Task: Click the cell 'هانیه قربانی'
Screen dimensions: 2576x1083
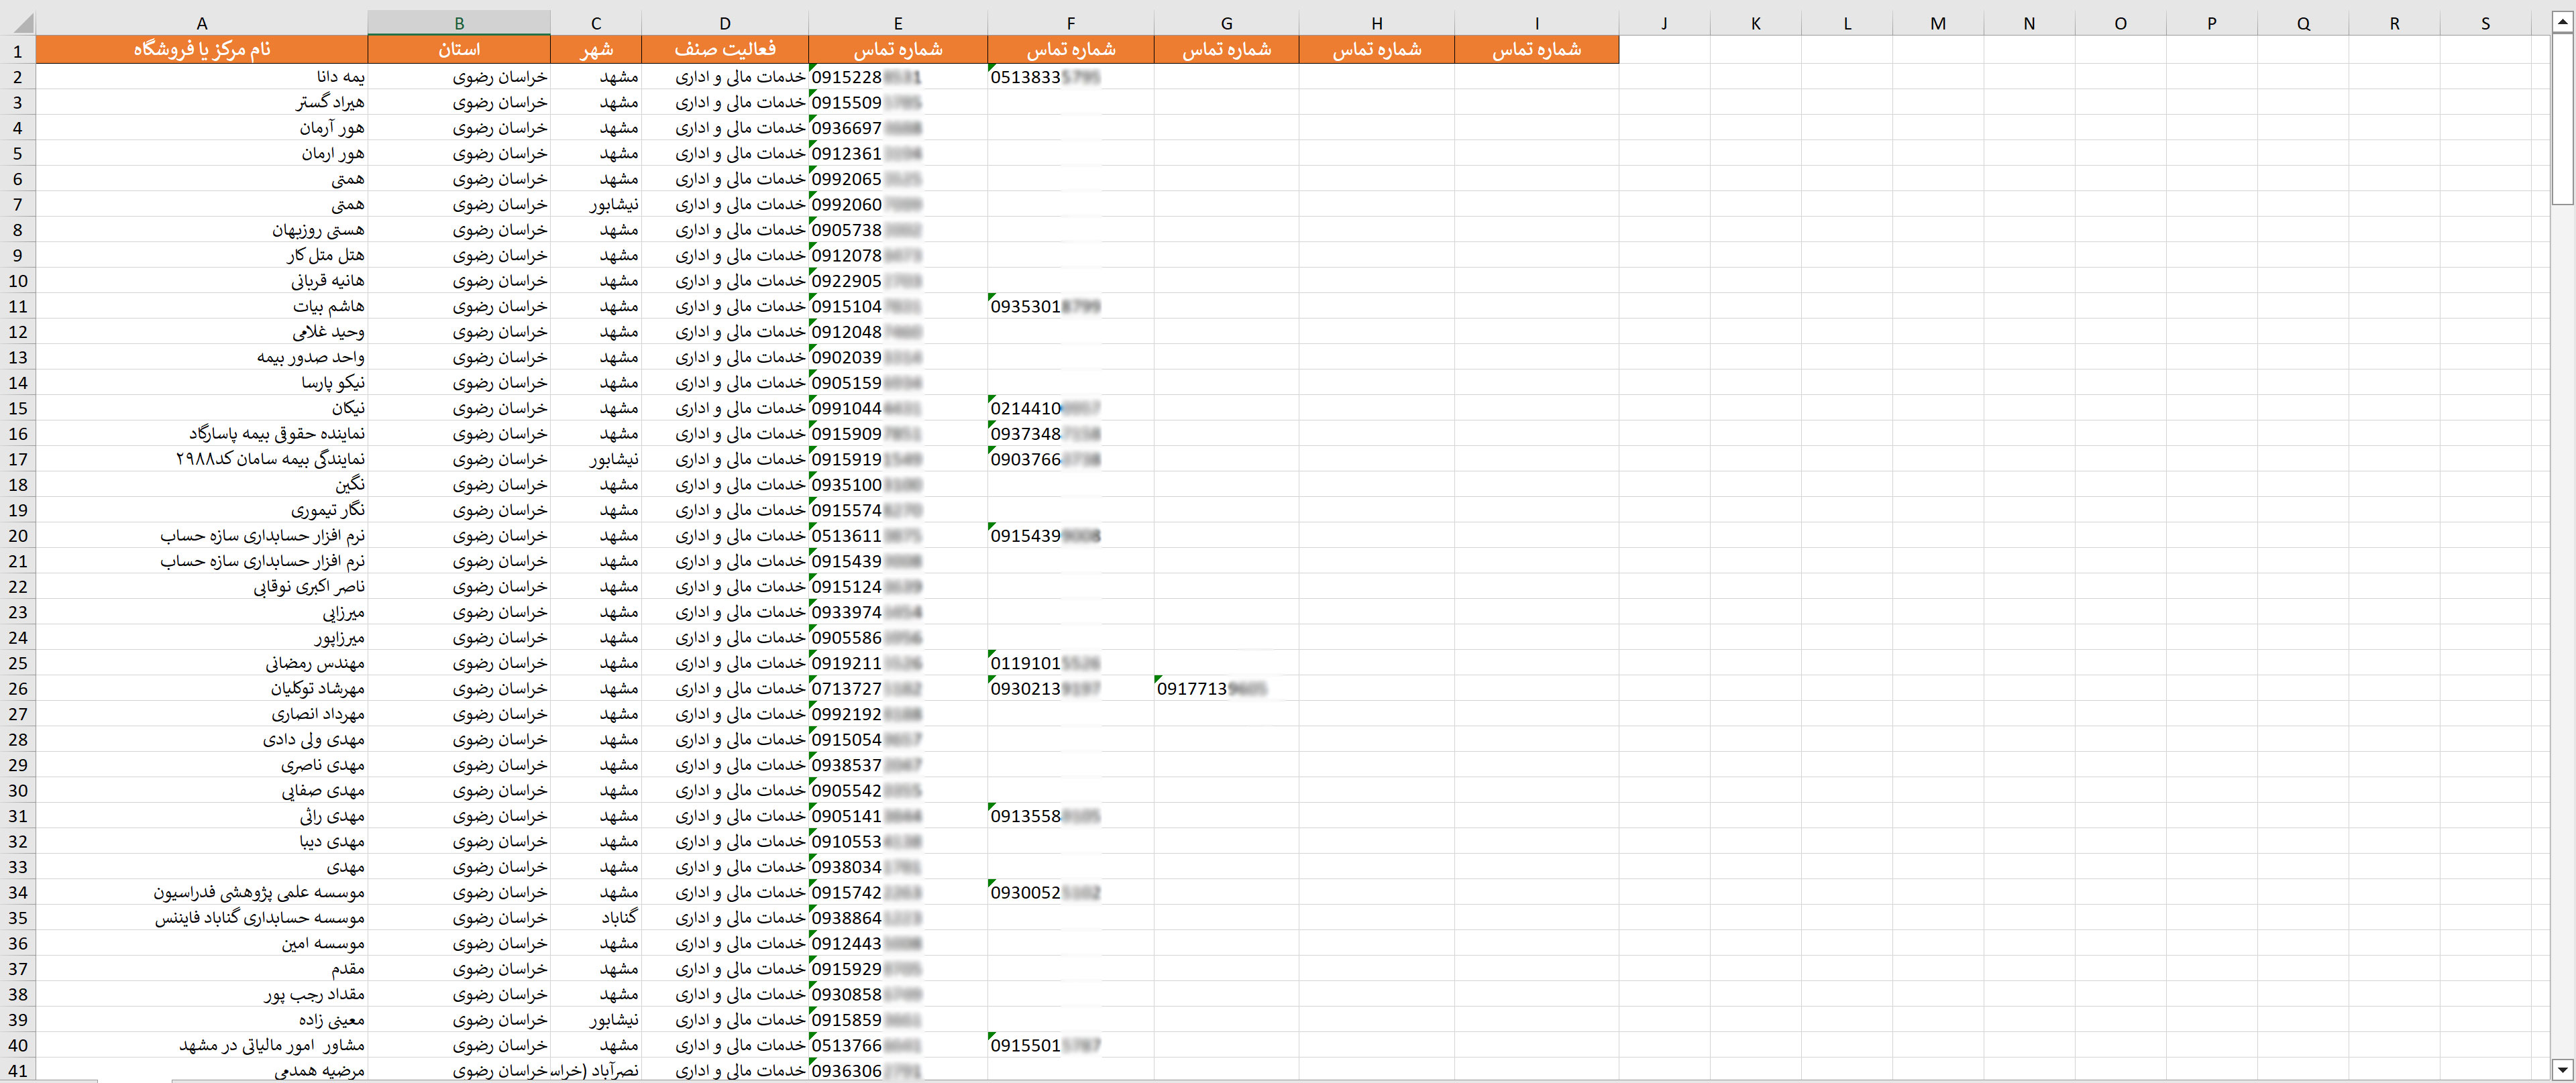Action: pyautogui.click(x=202, y=281)
